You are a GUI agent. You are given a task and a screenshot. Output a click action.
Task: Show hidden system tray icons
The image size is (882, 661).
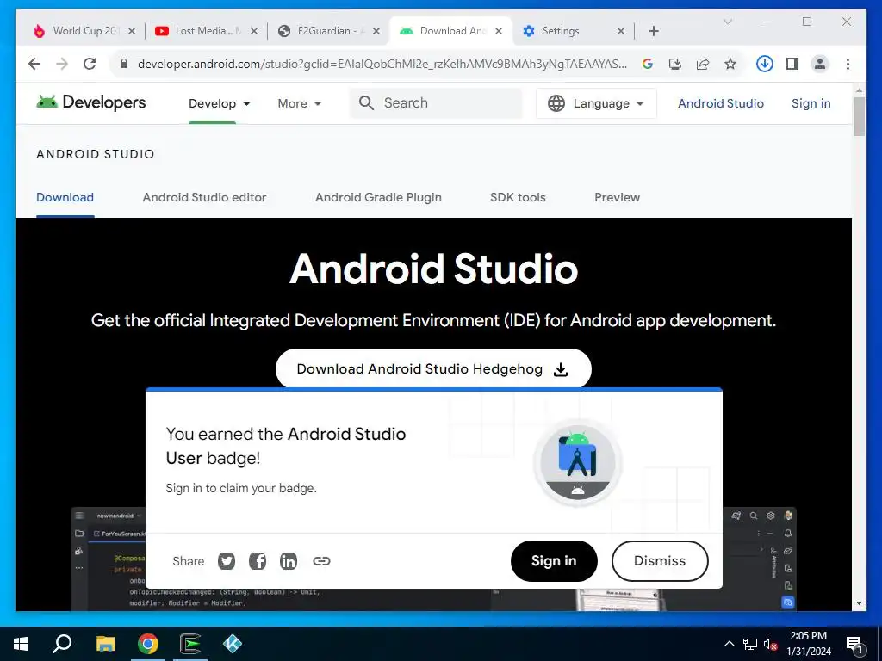coord(729,644)
